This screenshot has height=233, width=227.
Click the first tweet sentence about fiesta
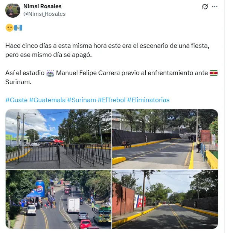[x=107, y=50]
